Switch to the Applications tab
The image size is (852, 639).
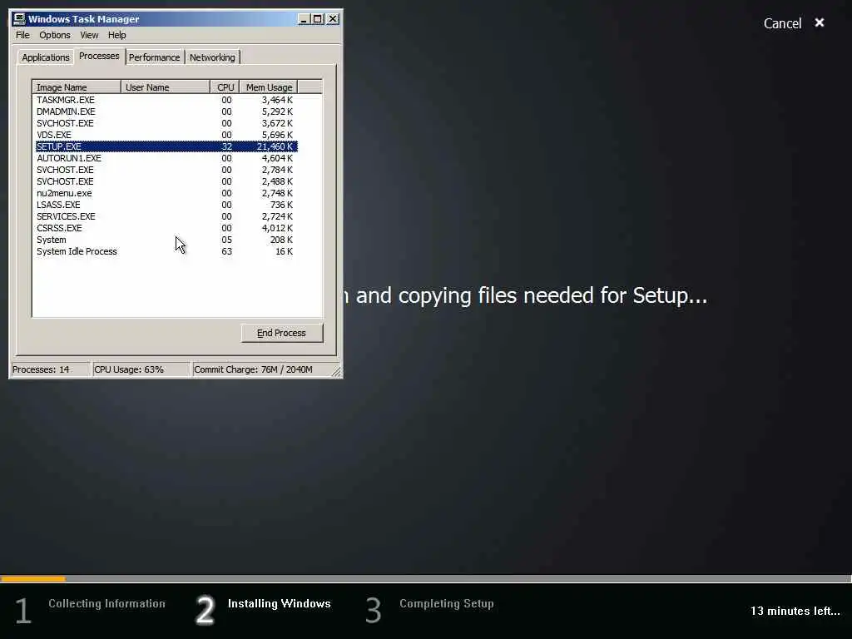46,57
